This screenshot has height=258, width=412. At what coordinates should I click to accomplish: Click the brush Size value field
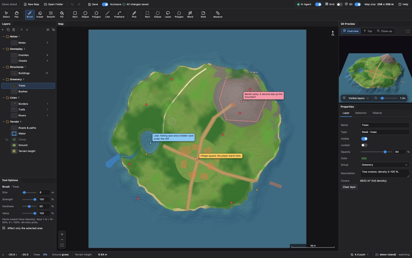(44, 192)
